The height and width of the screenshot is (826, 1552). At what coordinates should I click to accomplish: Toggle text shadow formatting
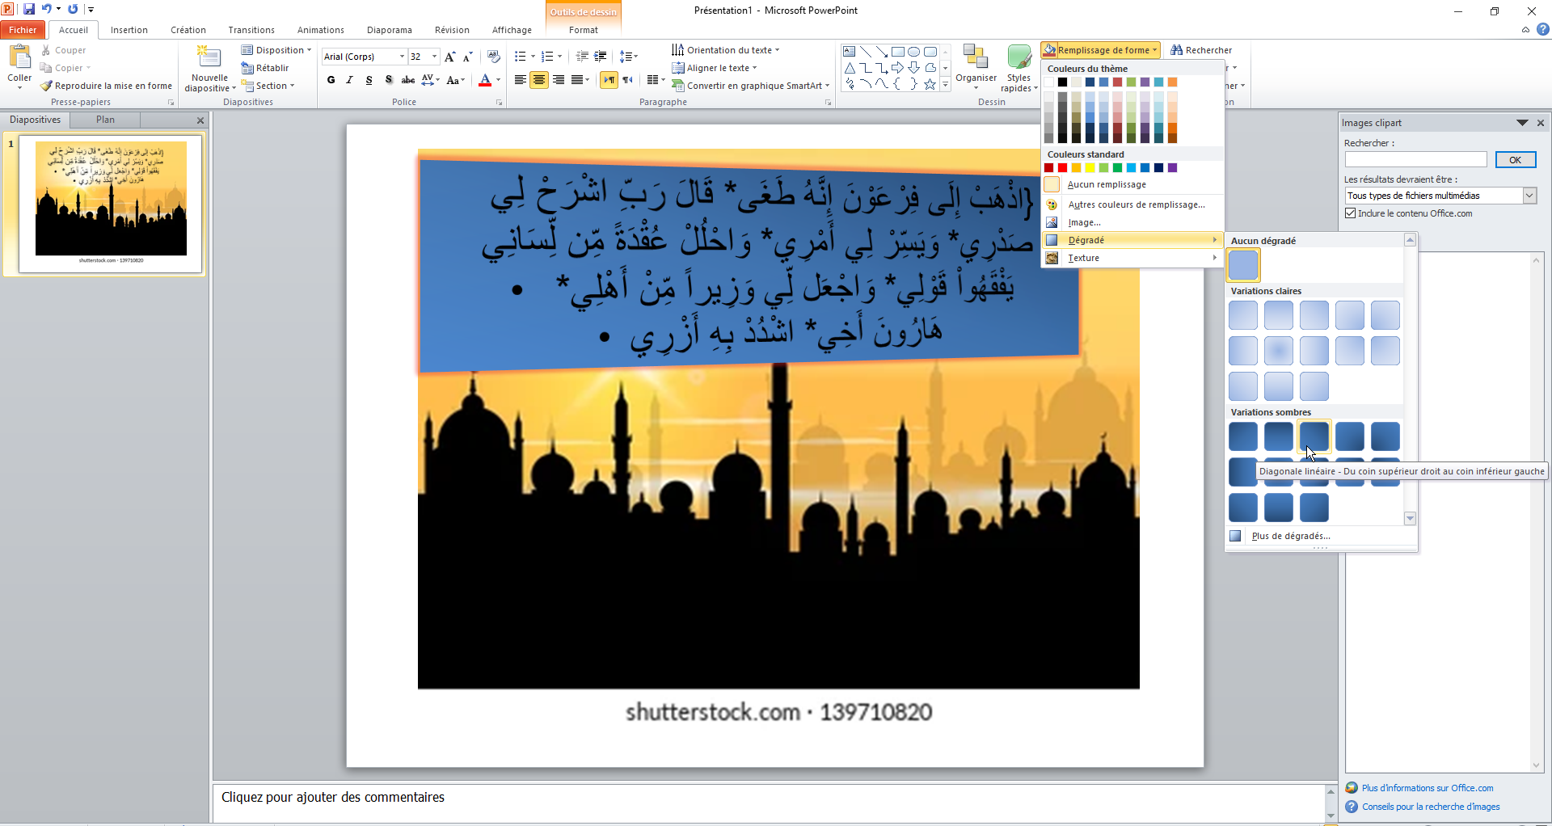[x=389, y=80]
